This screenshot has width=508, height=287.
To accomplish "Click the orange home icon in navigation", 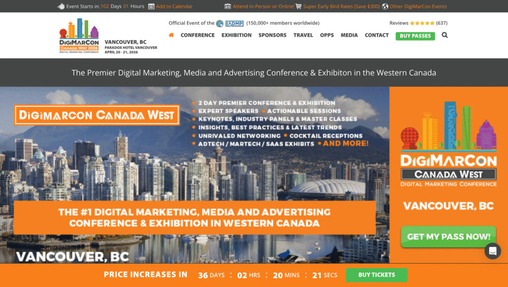I will (x=171, y=35).
